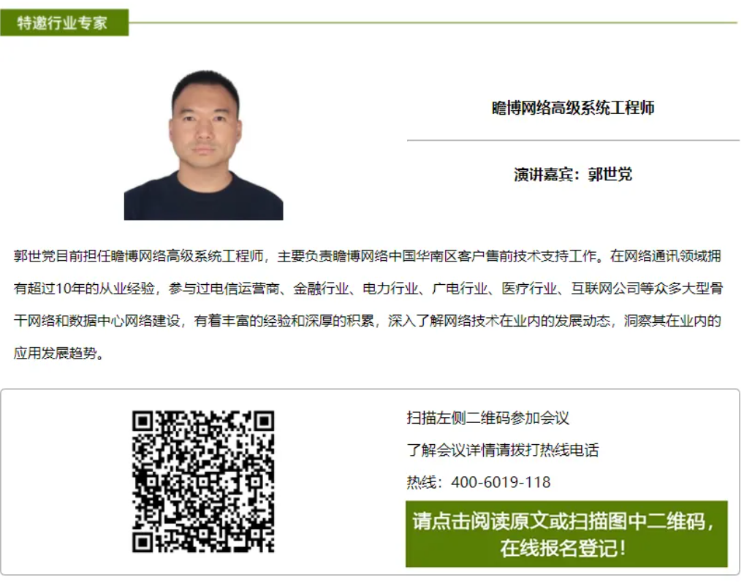The height and width of the screenshot is (588, 744).
Task: Click the first line of the speaker biography
Action: [x=368, y=256]
